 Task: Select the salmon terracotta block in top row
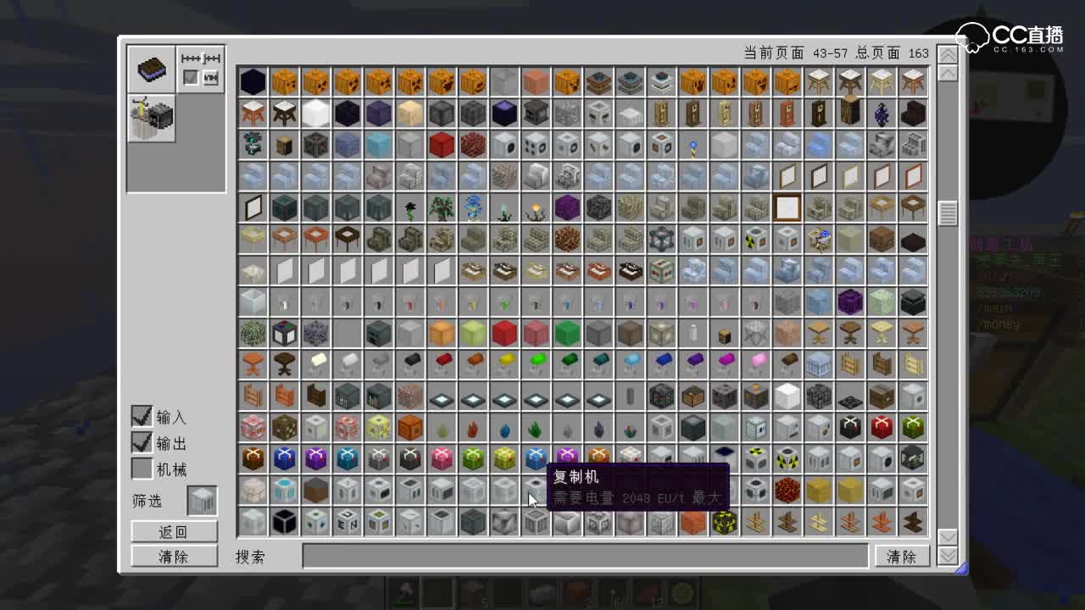coord(535,81)
